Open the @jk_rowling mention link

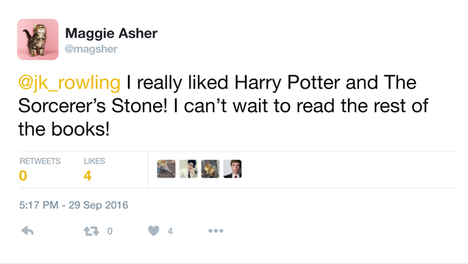click(x=69, y=83)
